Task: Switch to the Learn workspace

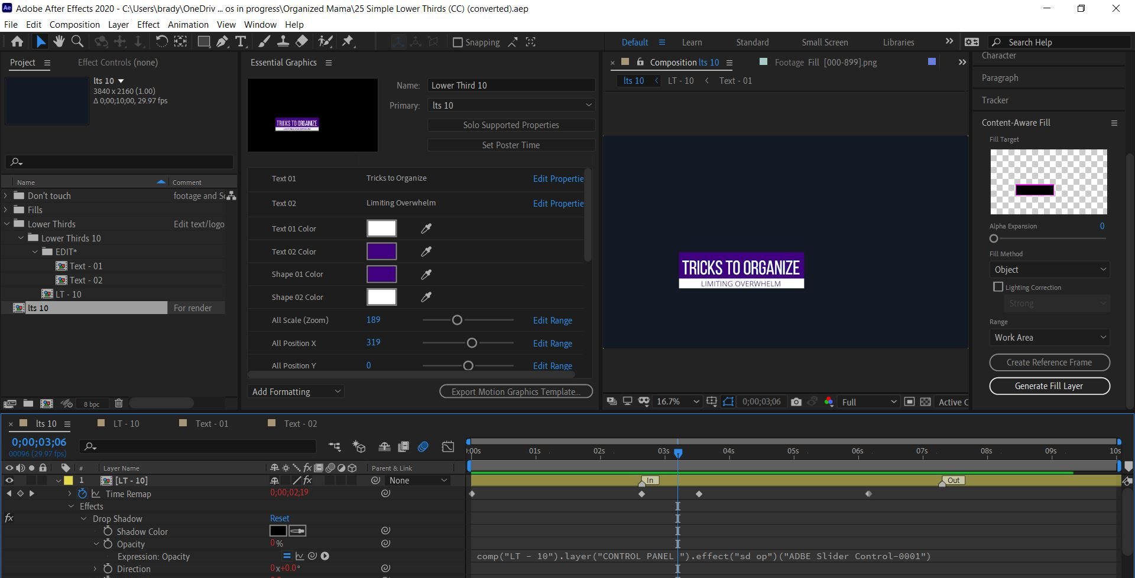Action: [x=692, y=43]
